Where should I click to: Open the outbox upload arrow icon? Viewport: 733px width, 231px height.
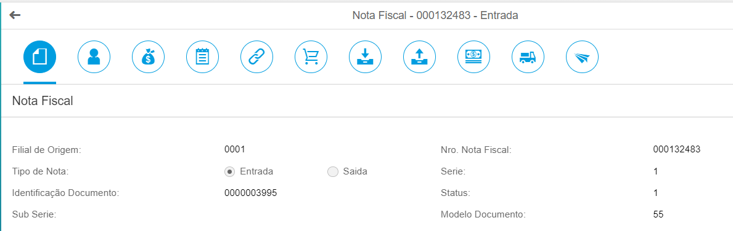pos(419,57)
